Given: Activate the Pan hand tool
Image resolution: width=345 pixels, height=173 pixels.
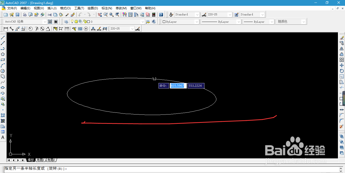Looking at the screenshot, I should pos(100,15).
